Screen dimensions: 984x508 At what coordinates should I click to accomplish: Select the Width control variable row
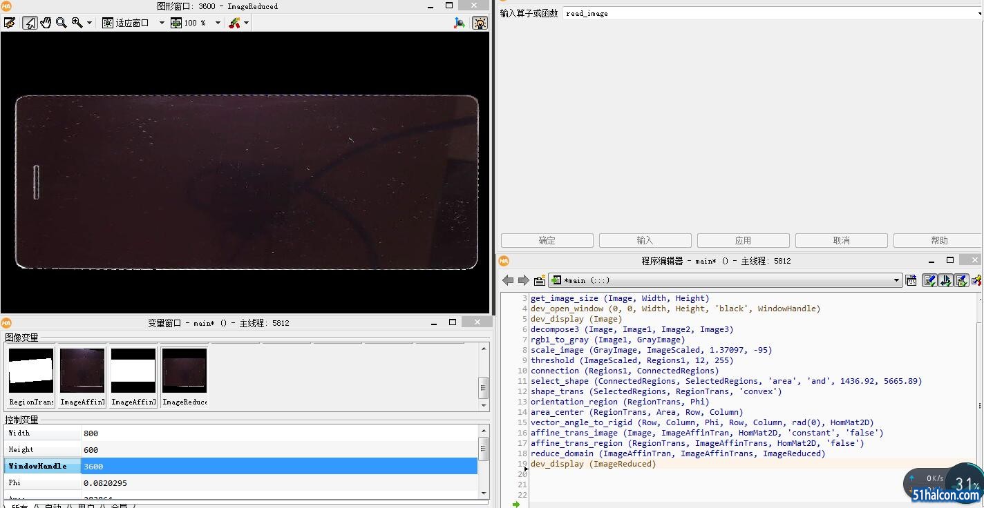click(241, 433)
